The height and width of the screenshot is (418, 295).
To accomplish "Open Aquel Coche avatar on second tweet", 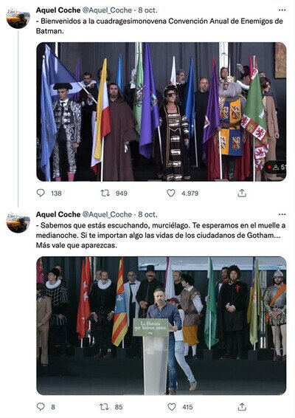I will click(x=18, y=222).
